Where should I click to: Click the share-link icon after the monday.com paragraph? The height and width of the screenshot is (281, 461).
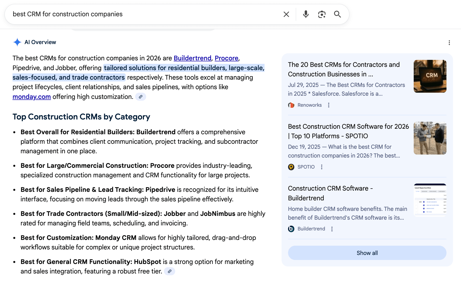pos(140,97)
